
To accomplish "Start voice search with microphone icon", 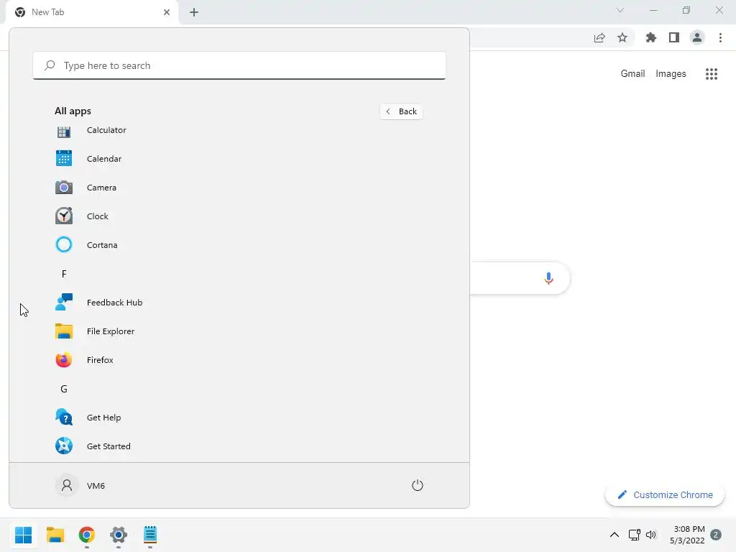I will click(x=548, y=278).
